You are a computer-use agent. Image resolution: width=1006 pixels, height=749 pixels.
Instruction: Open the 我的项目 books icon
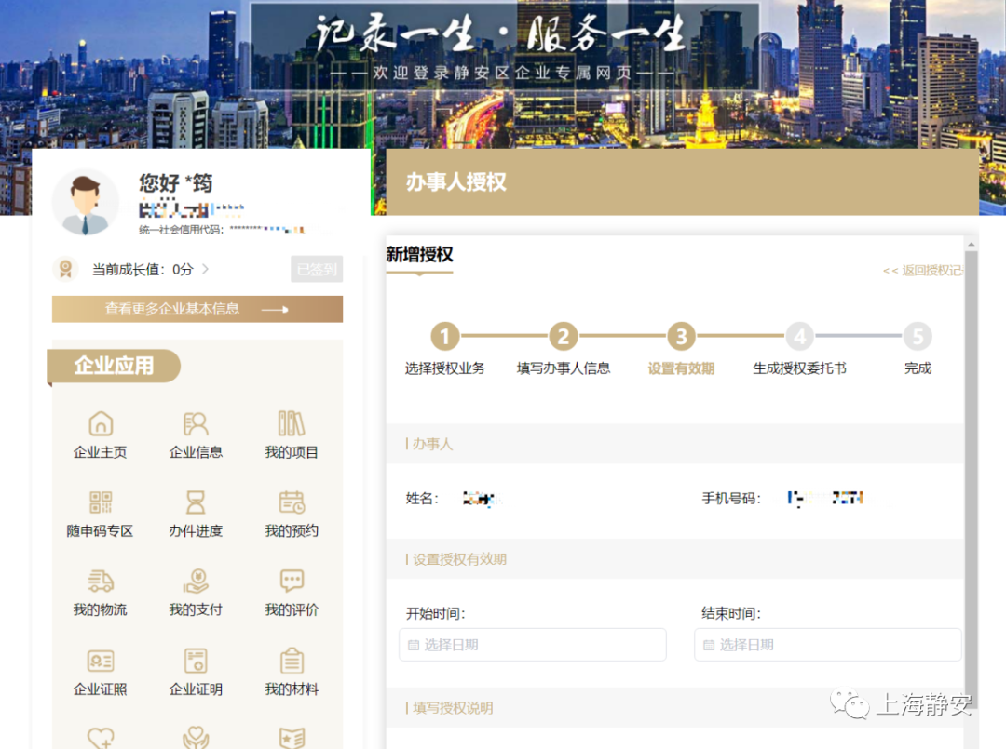pos(292,423)
